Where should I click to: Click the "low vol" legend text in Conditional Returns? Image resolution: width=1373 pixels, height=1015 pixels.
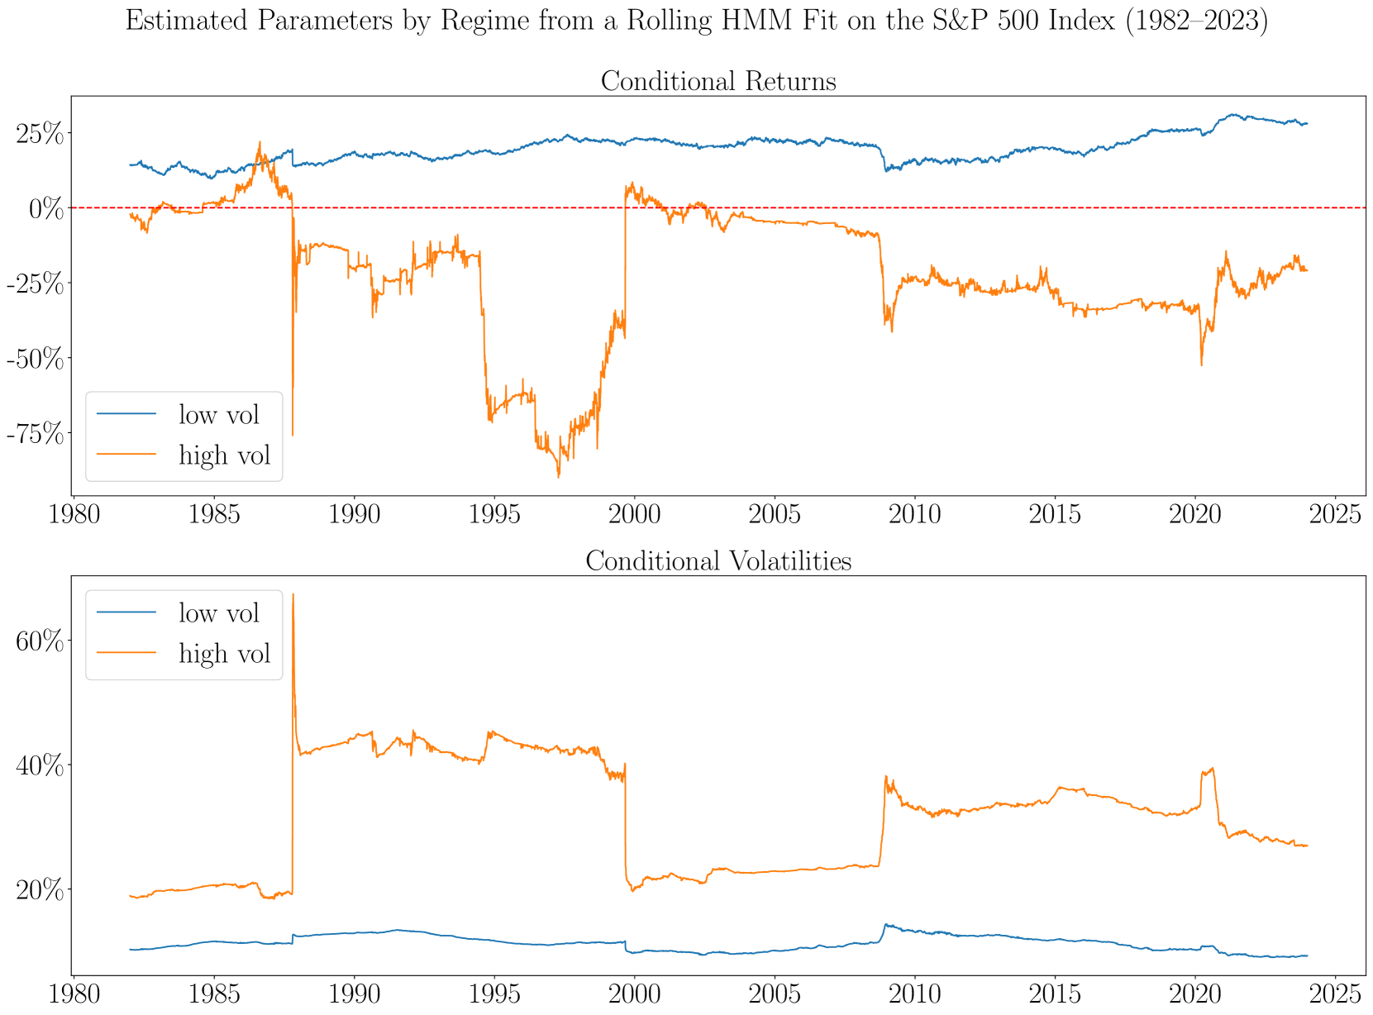[x=219, y=414]
